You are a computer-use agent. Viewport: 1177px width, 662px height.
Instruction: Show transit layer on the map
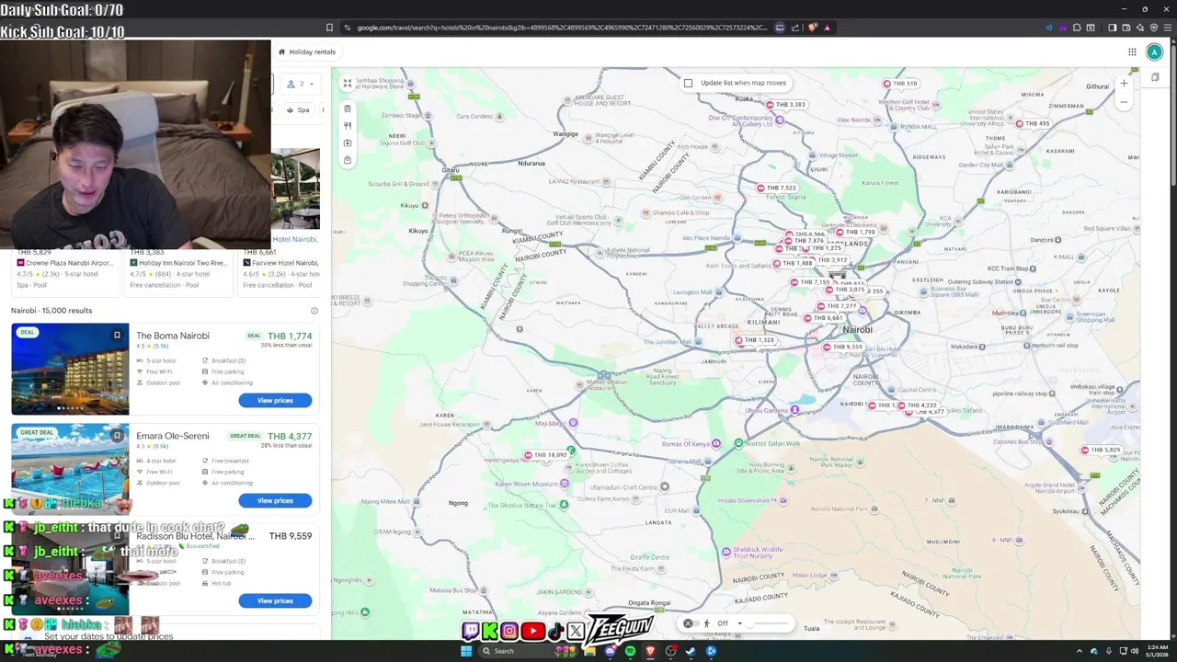348,108
